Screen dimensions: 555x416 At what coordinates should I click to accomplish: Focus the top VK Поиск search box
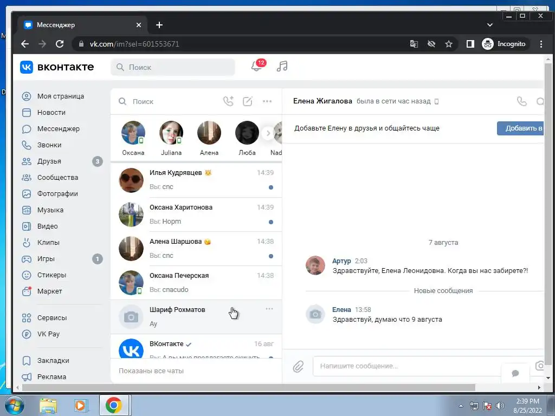[x=173, y=67]
